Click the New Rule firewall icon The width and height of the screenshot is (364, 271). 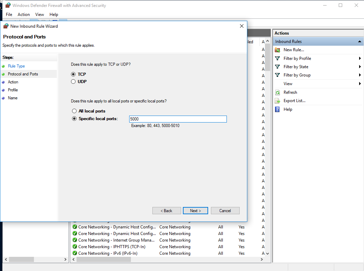pos(277,50)
